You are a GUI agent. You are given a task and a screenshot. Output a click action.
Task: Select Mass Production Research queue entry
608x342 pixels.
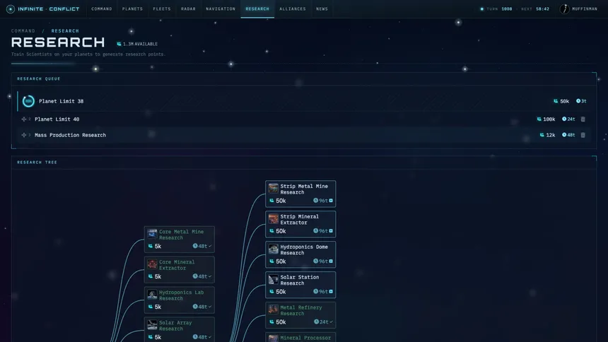[x=303, y=135]
